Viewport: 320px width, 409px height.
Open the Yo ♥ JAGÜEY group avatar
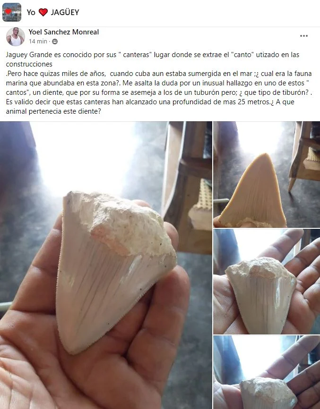coord(12,12)
